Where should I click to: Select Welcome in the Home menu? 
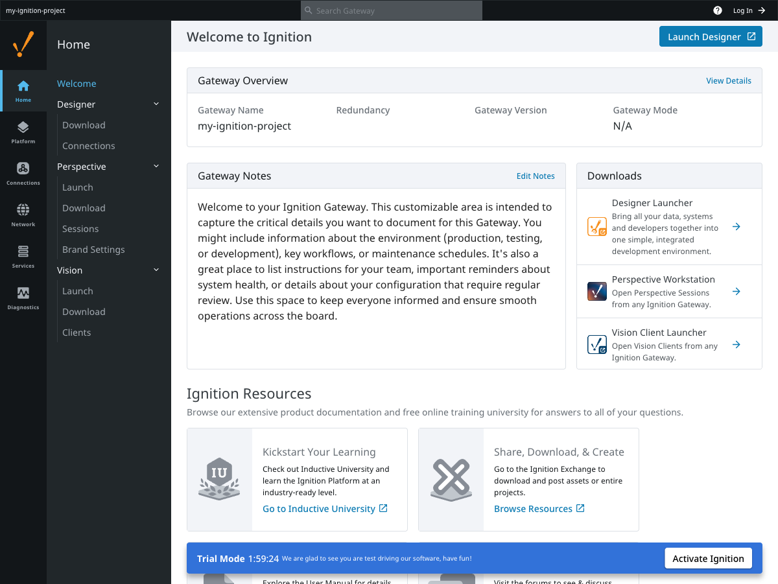tap(77, 84)
